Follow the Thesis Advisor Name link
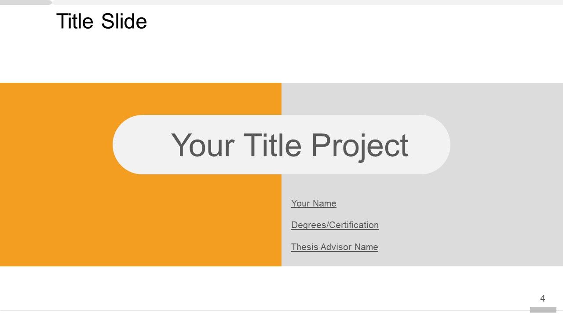This screenshot has height=317, width=563. (x=334, y=247)
